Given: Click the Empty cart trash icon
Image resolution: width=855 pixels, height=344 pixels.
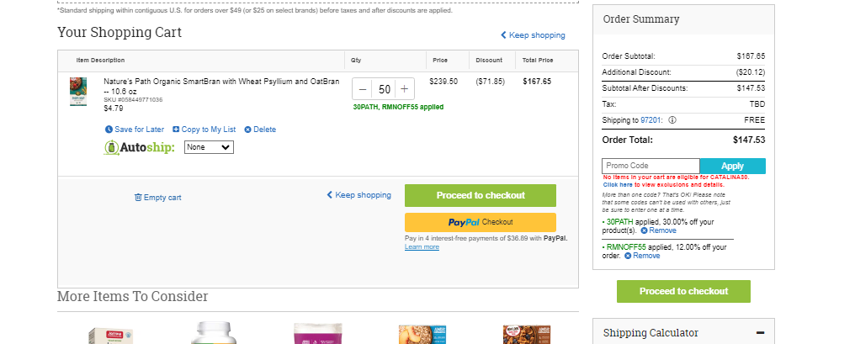Looking at the screenshot, I should pos(138,198).
